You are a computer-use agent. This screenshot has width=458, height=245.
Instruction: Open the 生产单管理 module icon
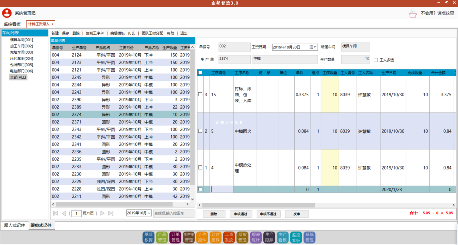tap(189, 237)
